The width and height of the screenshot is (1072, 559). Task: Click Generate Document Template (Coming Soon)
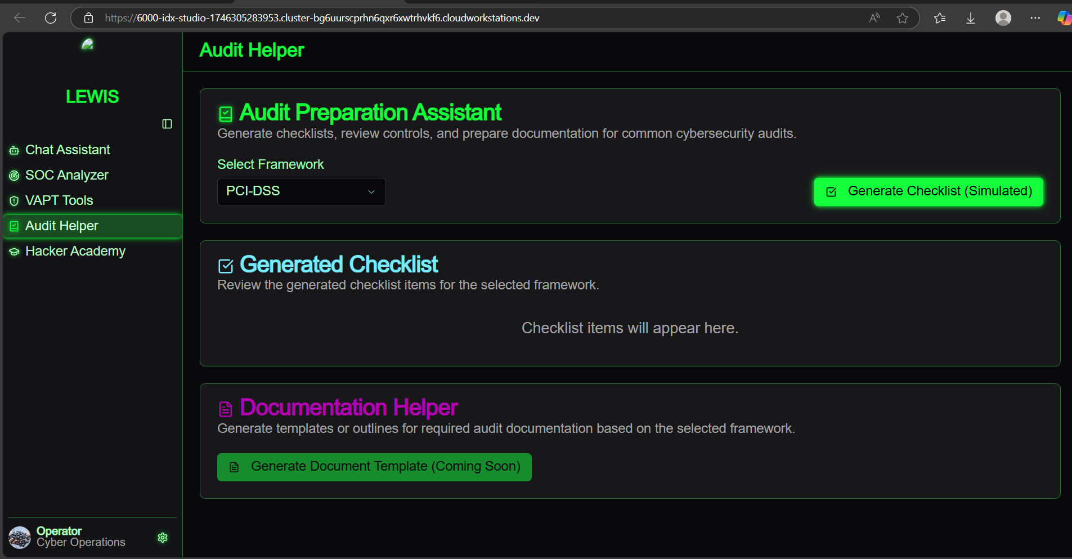374,467
